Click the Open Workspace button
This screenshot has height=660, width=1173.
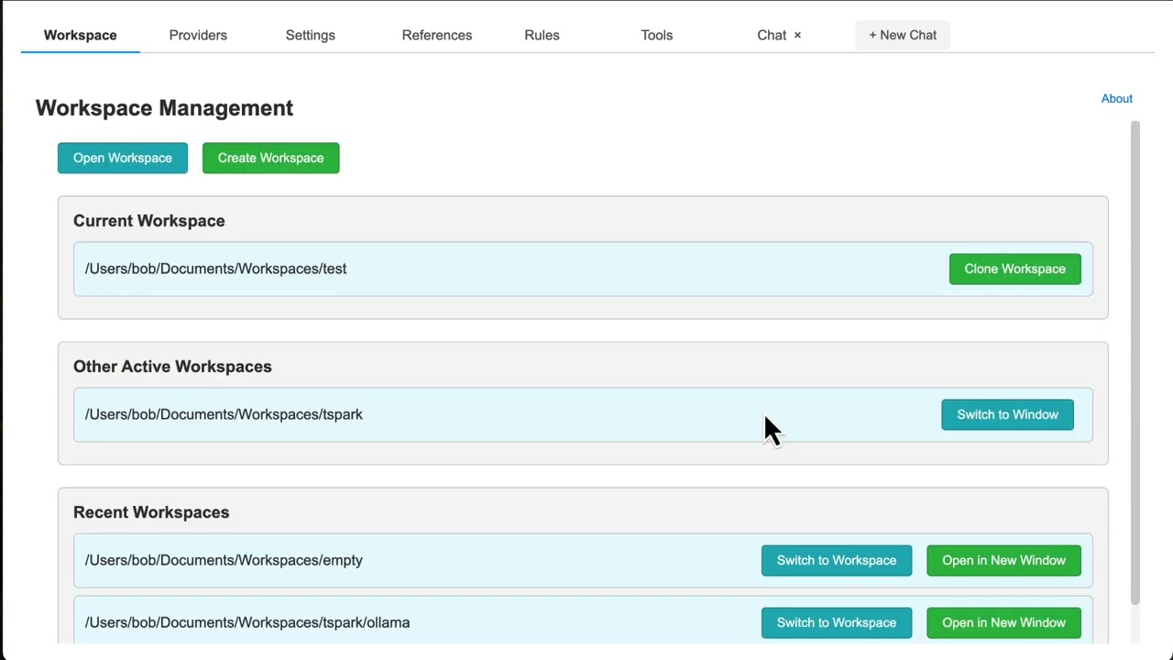point(123,158)
